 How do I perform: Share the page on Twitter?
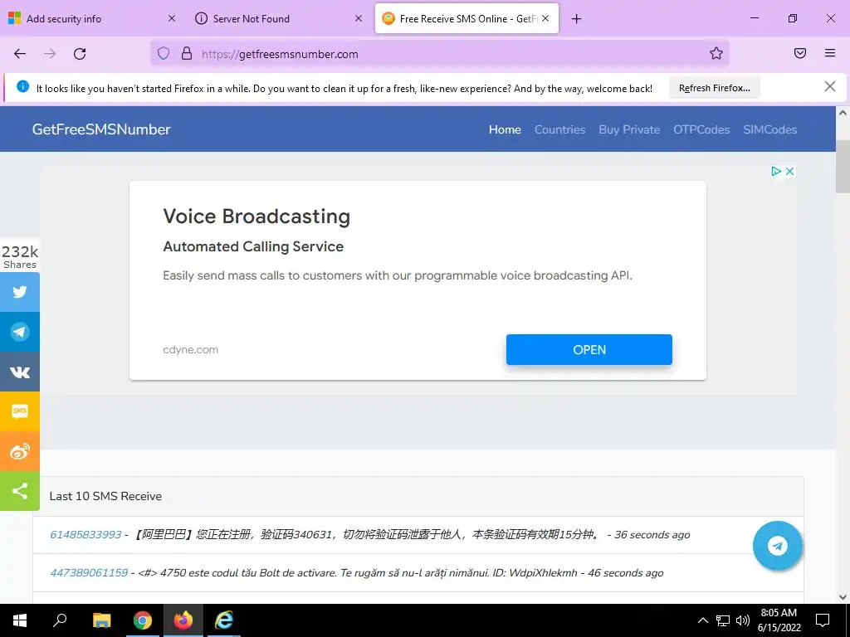pyautogui.click(x=20, y=292)
